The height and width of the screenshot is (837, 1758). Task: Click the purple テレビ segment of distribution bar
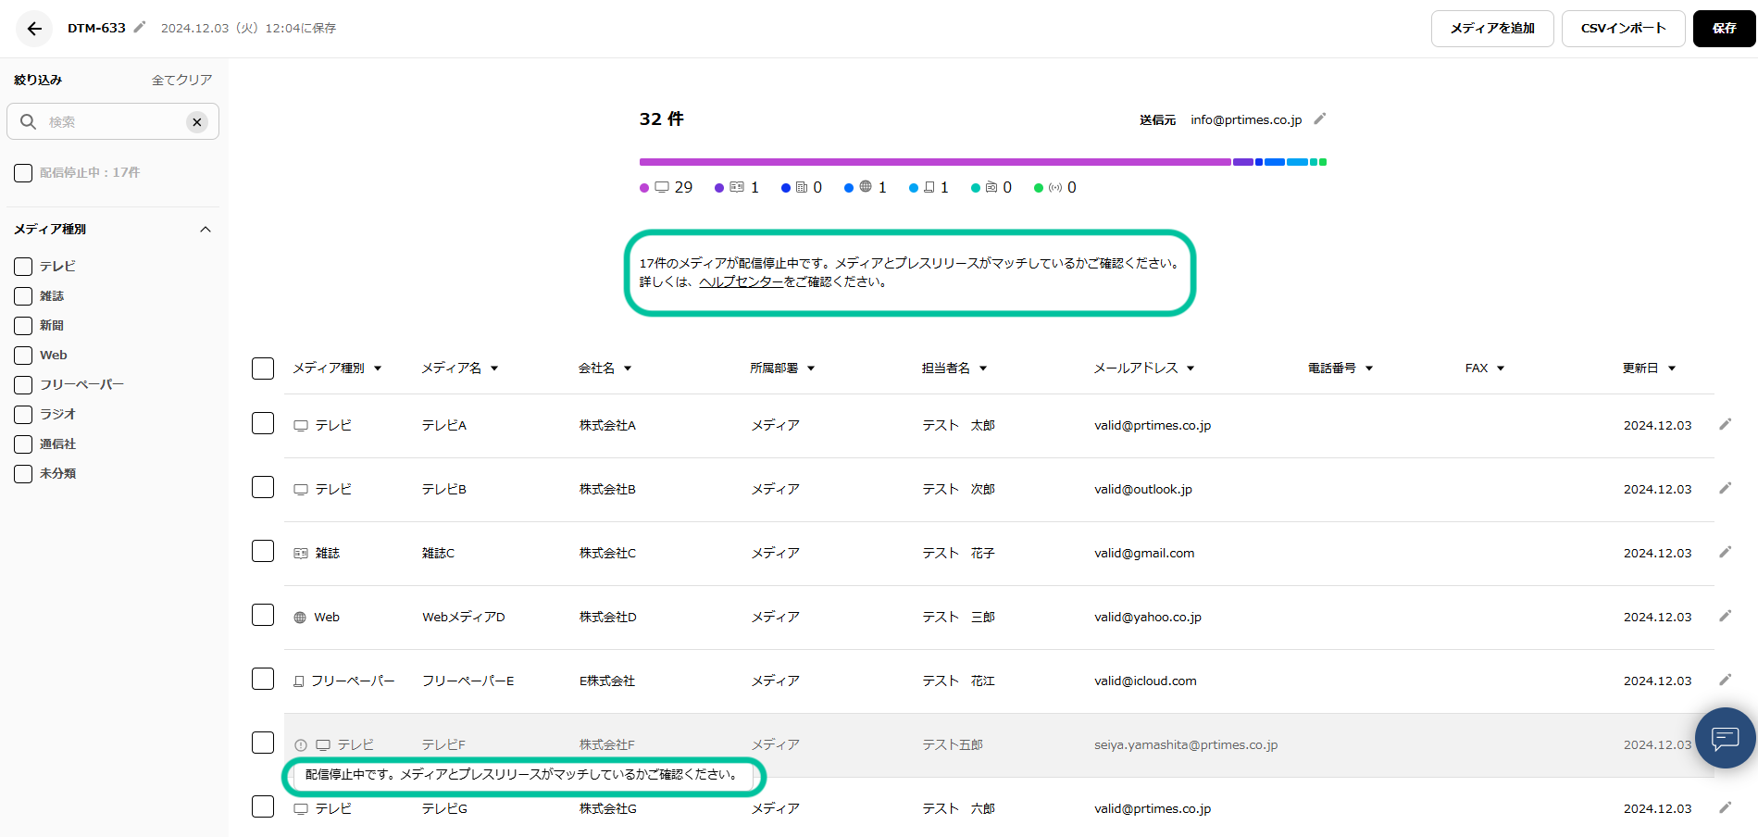pyautogui.click(x=935, y=162)
